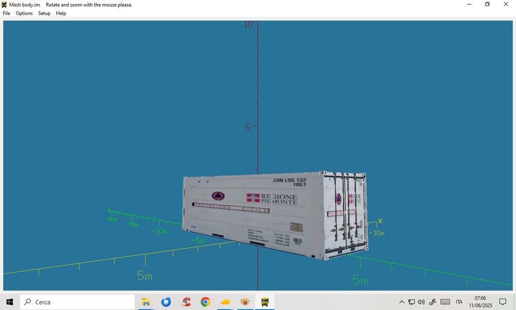Screen dimensions: 516x310
Task: Click the green '-10m' label near X axis
Action: point(377,233)
